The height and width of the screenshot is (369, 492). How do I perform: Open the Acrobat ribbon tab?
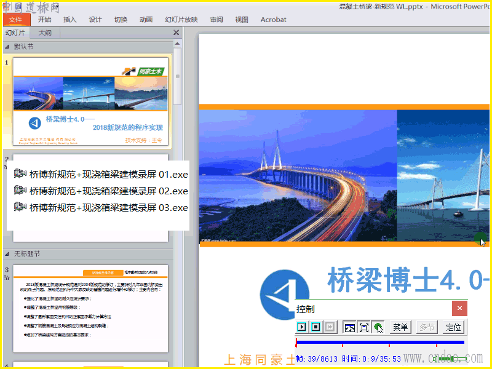click(x=273, y=20)
